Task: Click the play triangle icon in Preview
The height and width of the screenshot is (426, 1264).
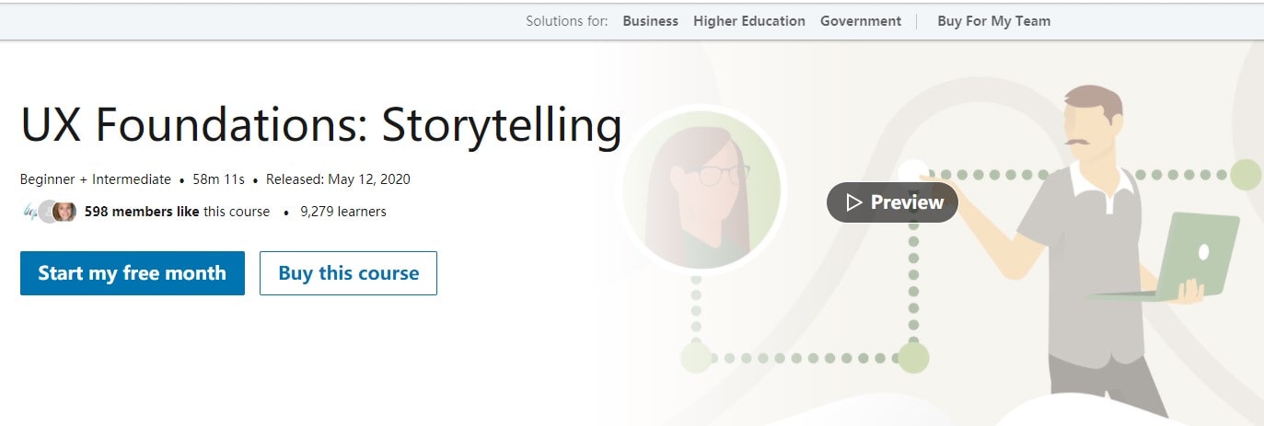Action: tap(854, 202)
